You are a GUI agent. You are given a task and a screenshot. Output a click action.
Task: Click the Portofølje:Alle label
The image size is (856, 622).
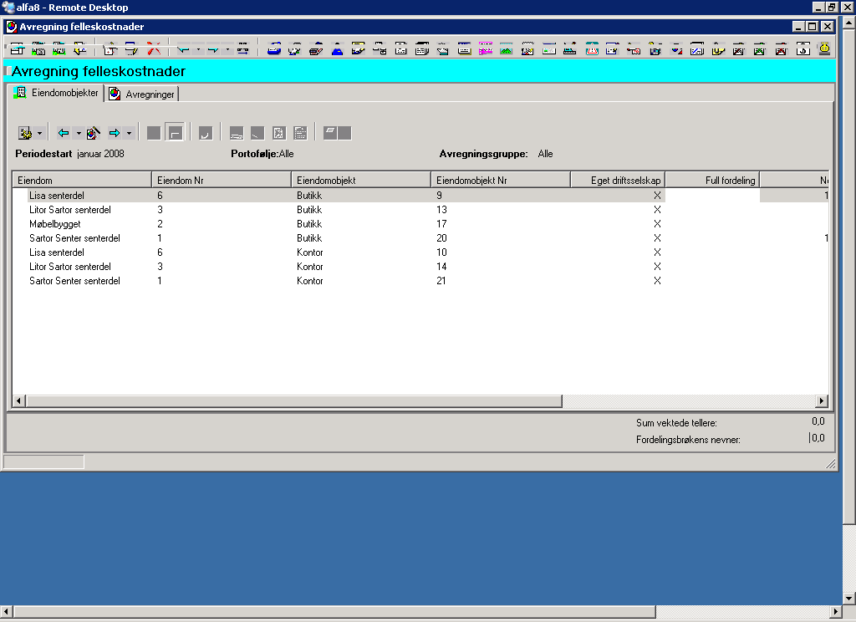[262, 154]
